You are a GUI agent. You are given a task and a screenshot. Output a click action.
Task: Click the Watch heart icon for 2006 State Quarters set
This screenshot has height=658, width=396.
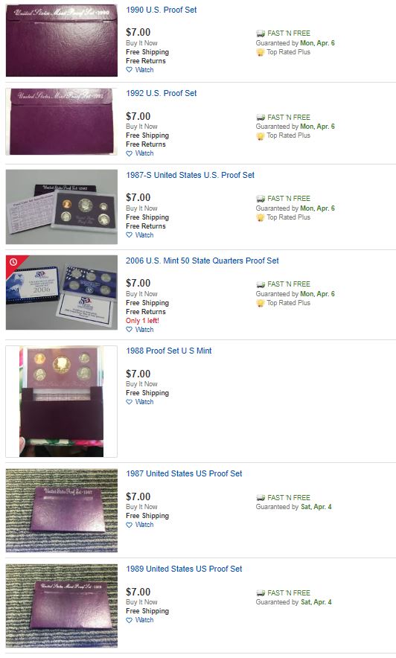[130, 330]
